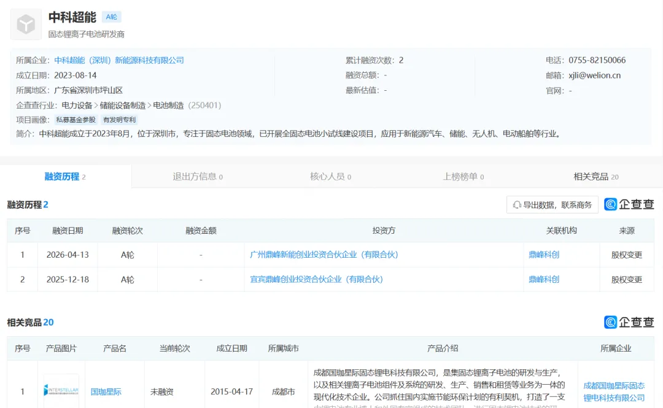
Task: Click the 企查查 logo beside 融资历程
Action: [629, 204]
